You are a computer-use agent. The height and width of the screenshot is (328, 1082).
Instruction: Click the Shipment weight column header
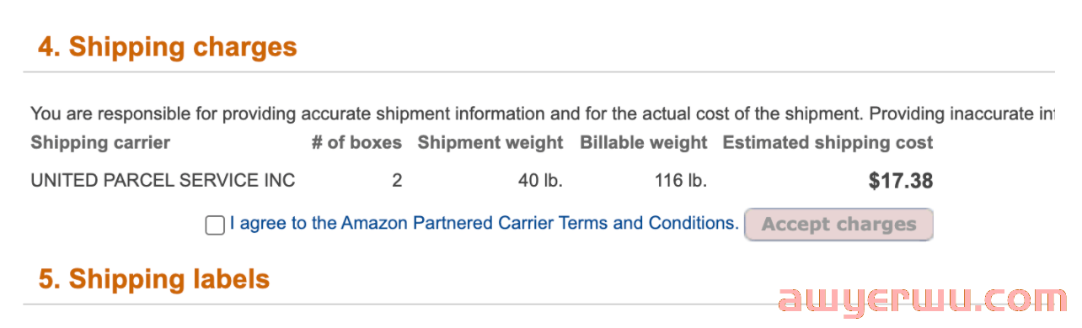pos(490,142)
